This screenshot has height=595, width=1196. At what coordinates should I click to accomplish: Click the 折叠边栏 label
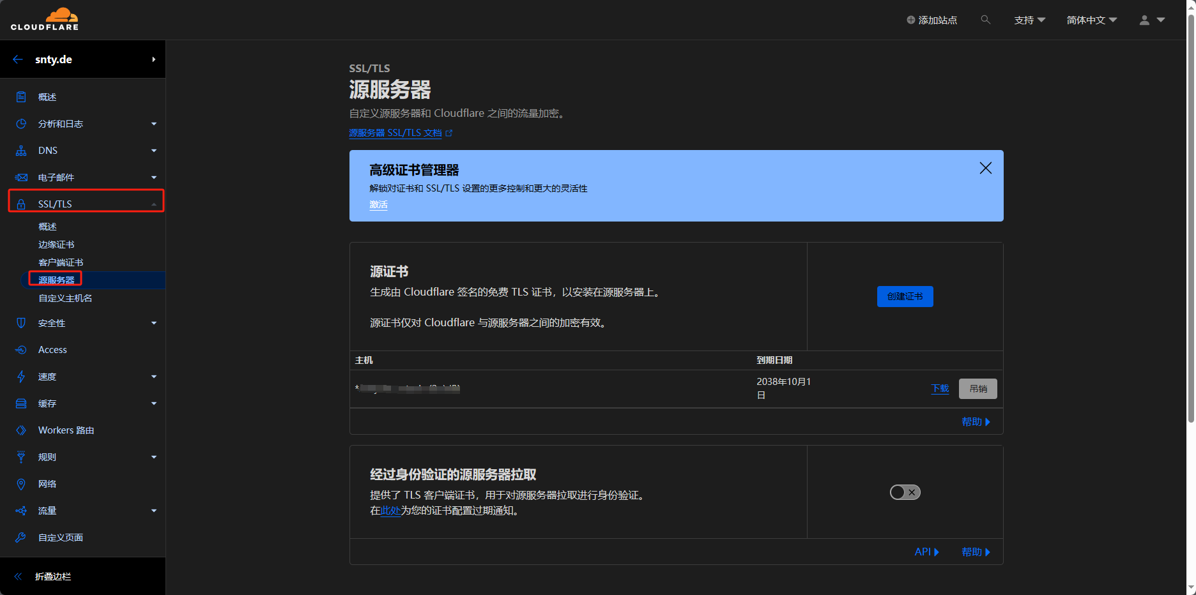(53, 576)
